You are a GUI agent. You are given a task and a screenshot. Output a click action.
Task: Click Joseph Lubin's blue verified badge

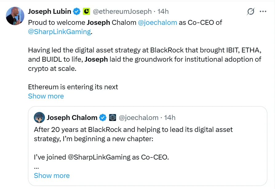[77, 12]
